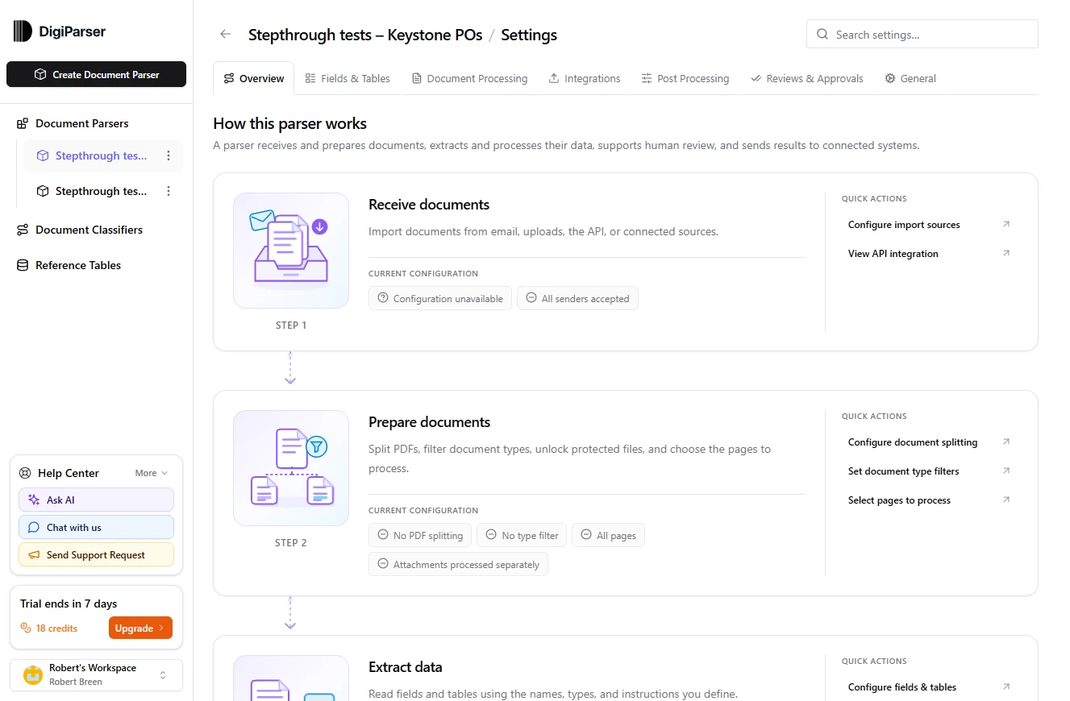Screen dimensions: 1070x701
Task: Click the credits coin icon
Action: 26,628
